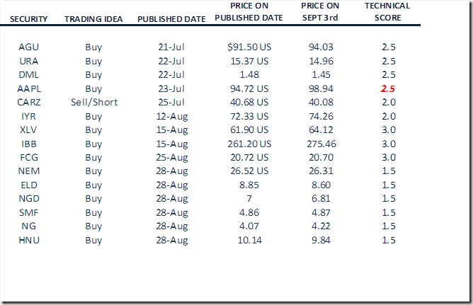Select the HNU security cell
This screenshot has width=473, height=305.
tap(29, 241)
